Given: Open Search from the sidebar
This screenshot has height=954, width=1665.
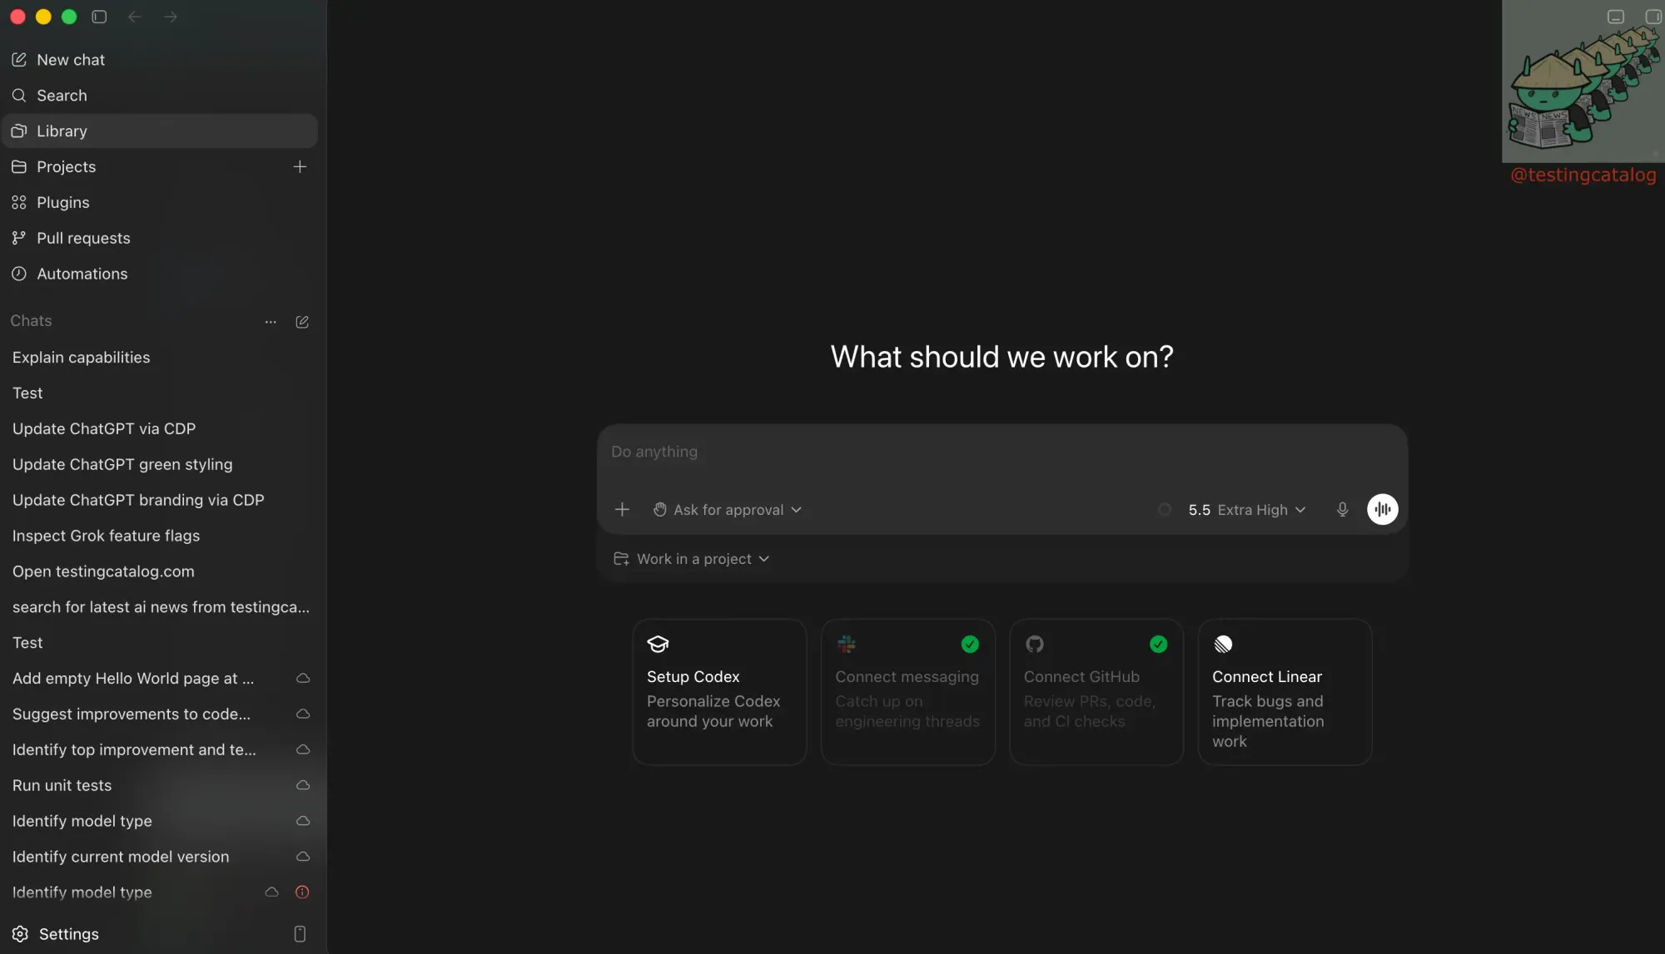Looking at the screenshot, I should tap(159, 96).
